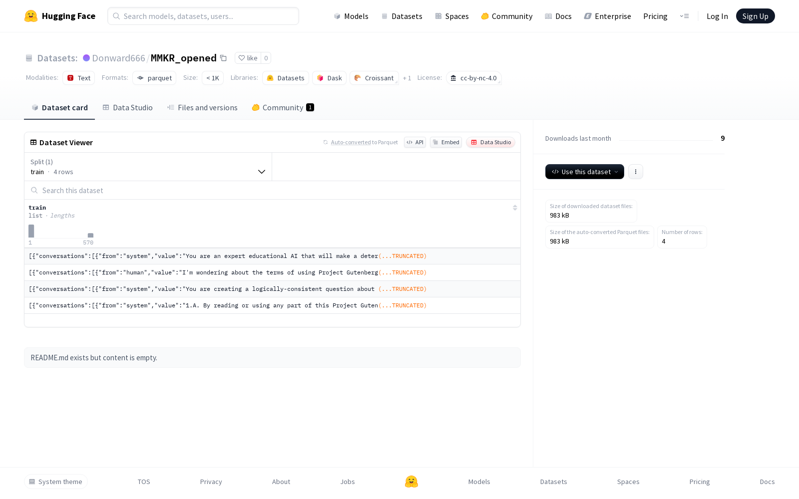Open Datasets in top navigation
Image resolution: width=799 pixels, height=499 pixels.
point(401,16)
